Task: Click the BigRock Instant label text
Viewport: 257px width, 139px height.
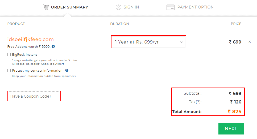Action: pos(24,55)
